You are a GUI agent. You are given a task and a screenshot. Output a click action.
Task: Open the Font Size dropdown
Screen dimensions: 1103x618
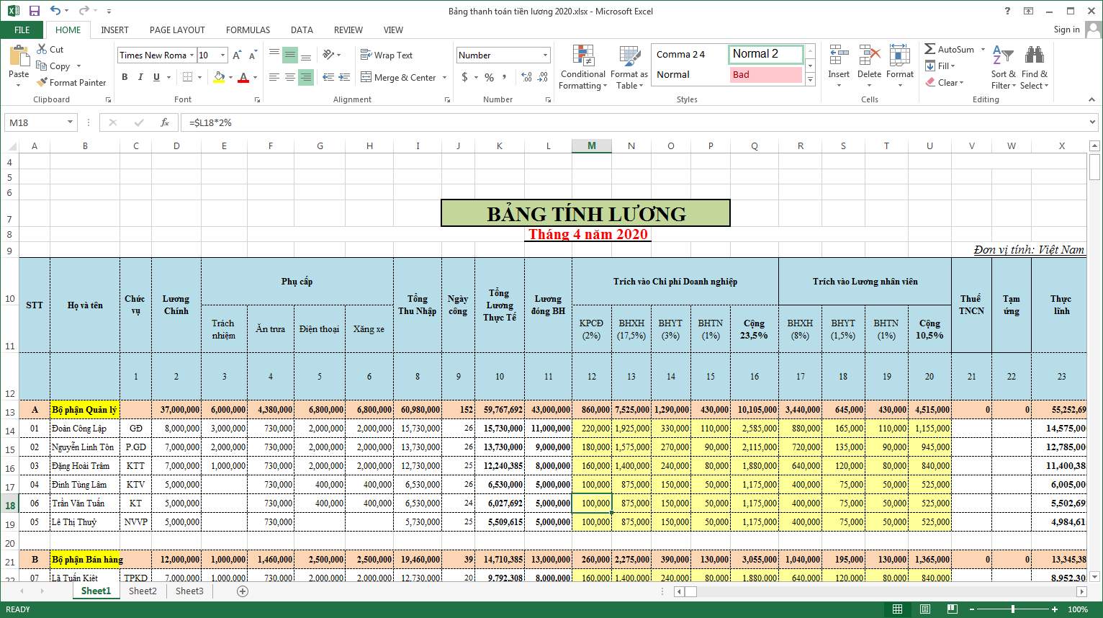pos(223,55)
